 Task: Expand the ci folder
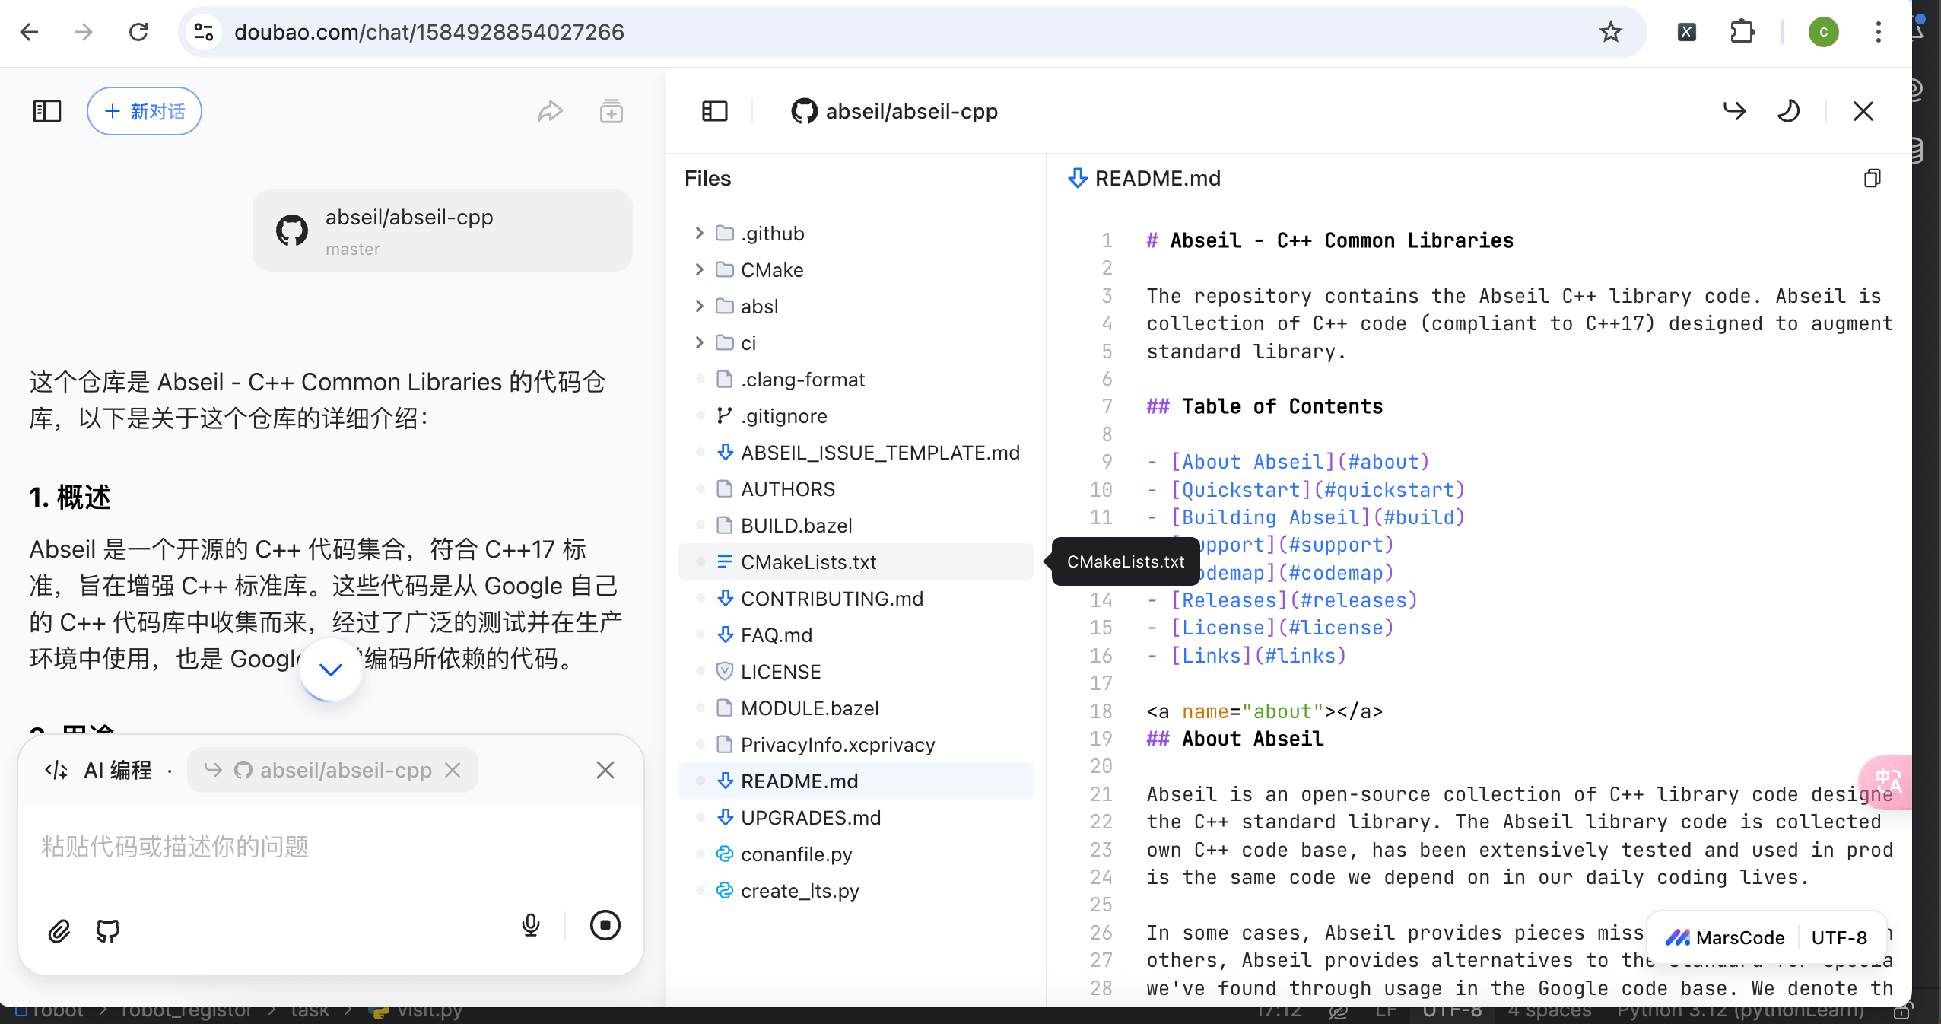click(856, 342)
